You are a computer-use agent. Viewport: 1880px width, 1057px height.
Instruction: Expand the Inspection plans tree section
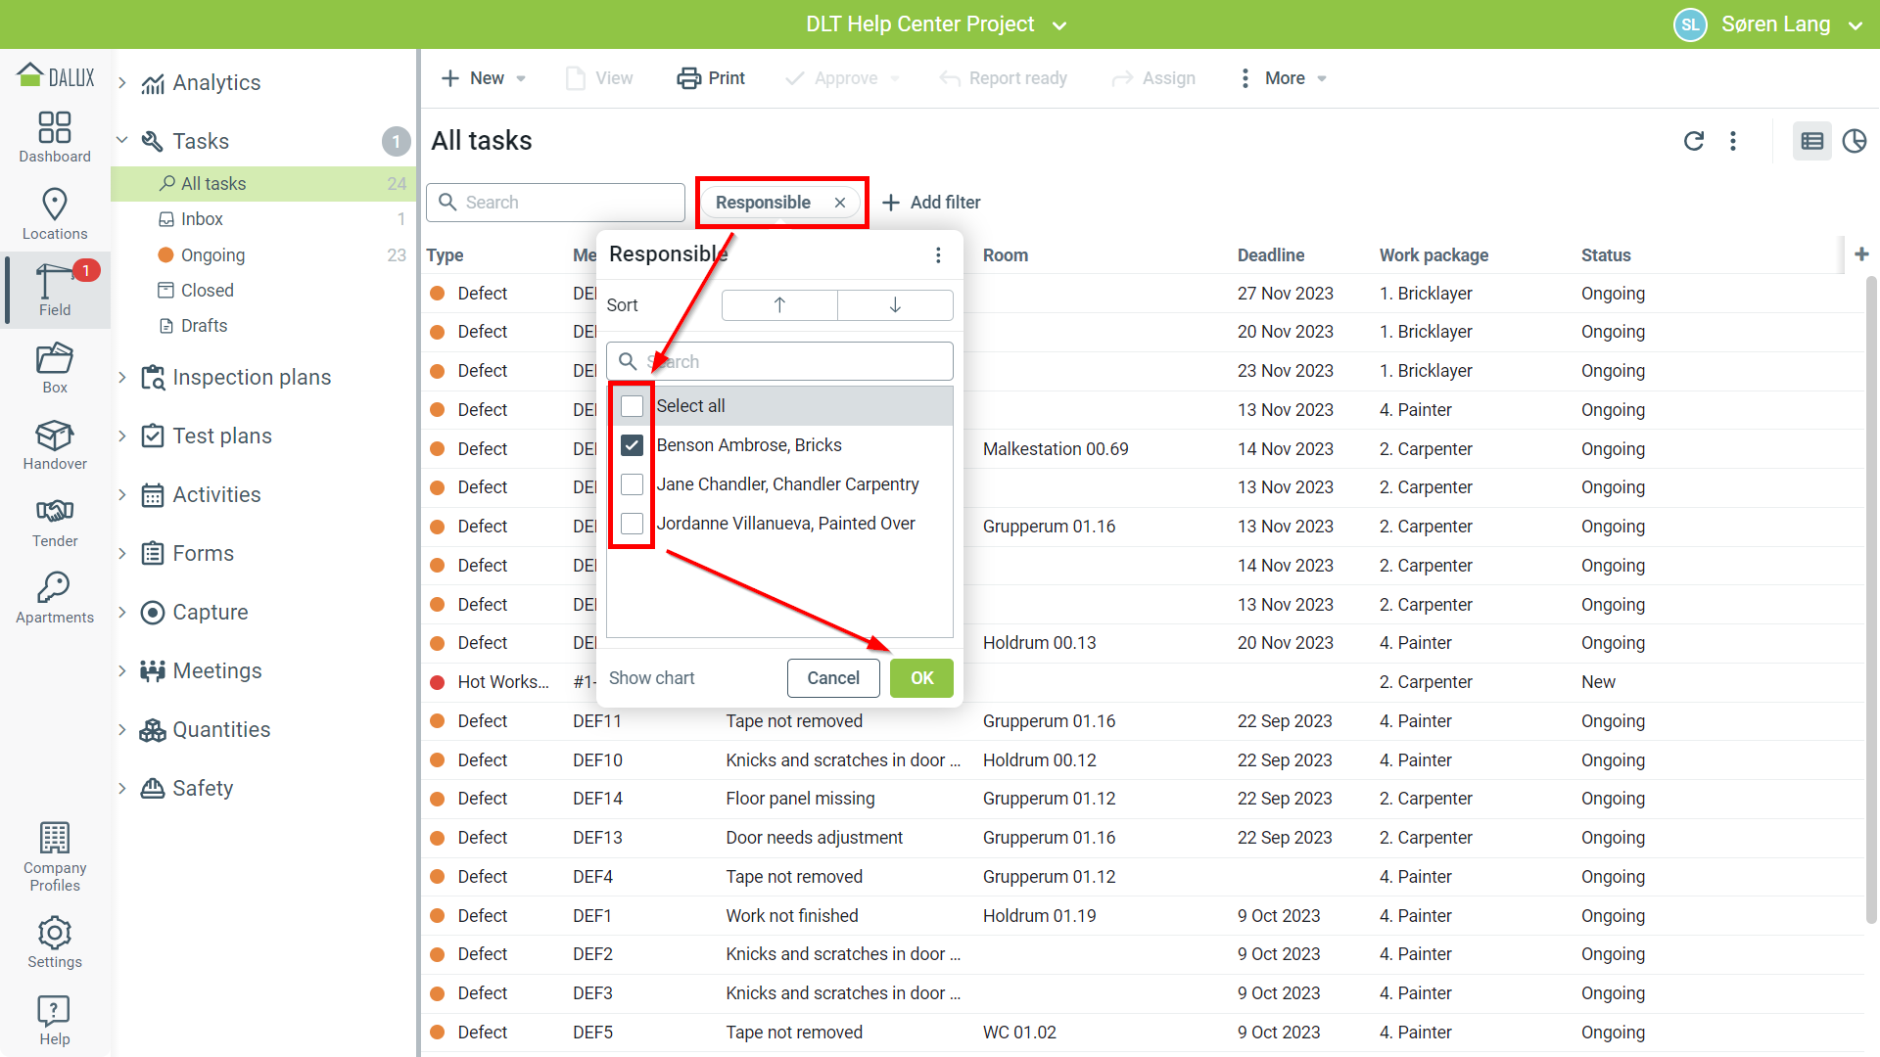(122, 378)
